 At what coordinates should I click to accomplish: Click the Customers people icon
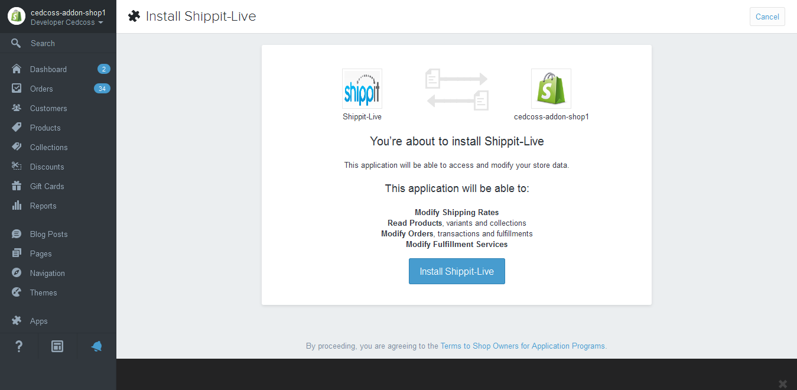[17, 108]
